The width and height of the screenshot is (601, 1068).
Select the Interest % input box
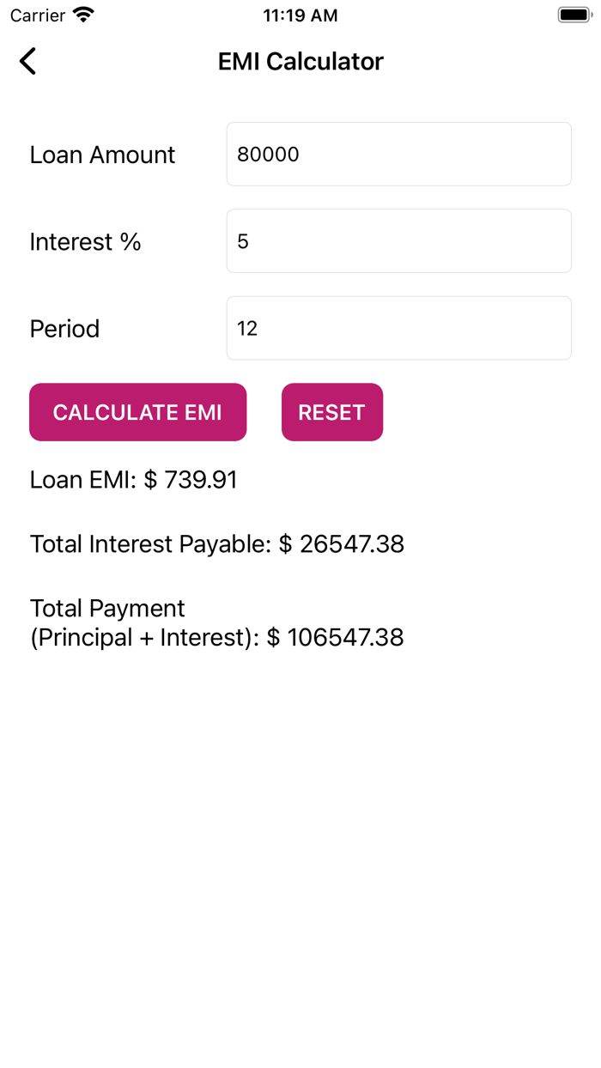point(398,240)
